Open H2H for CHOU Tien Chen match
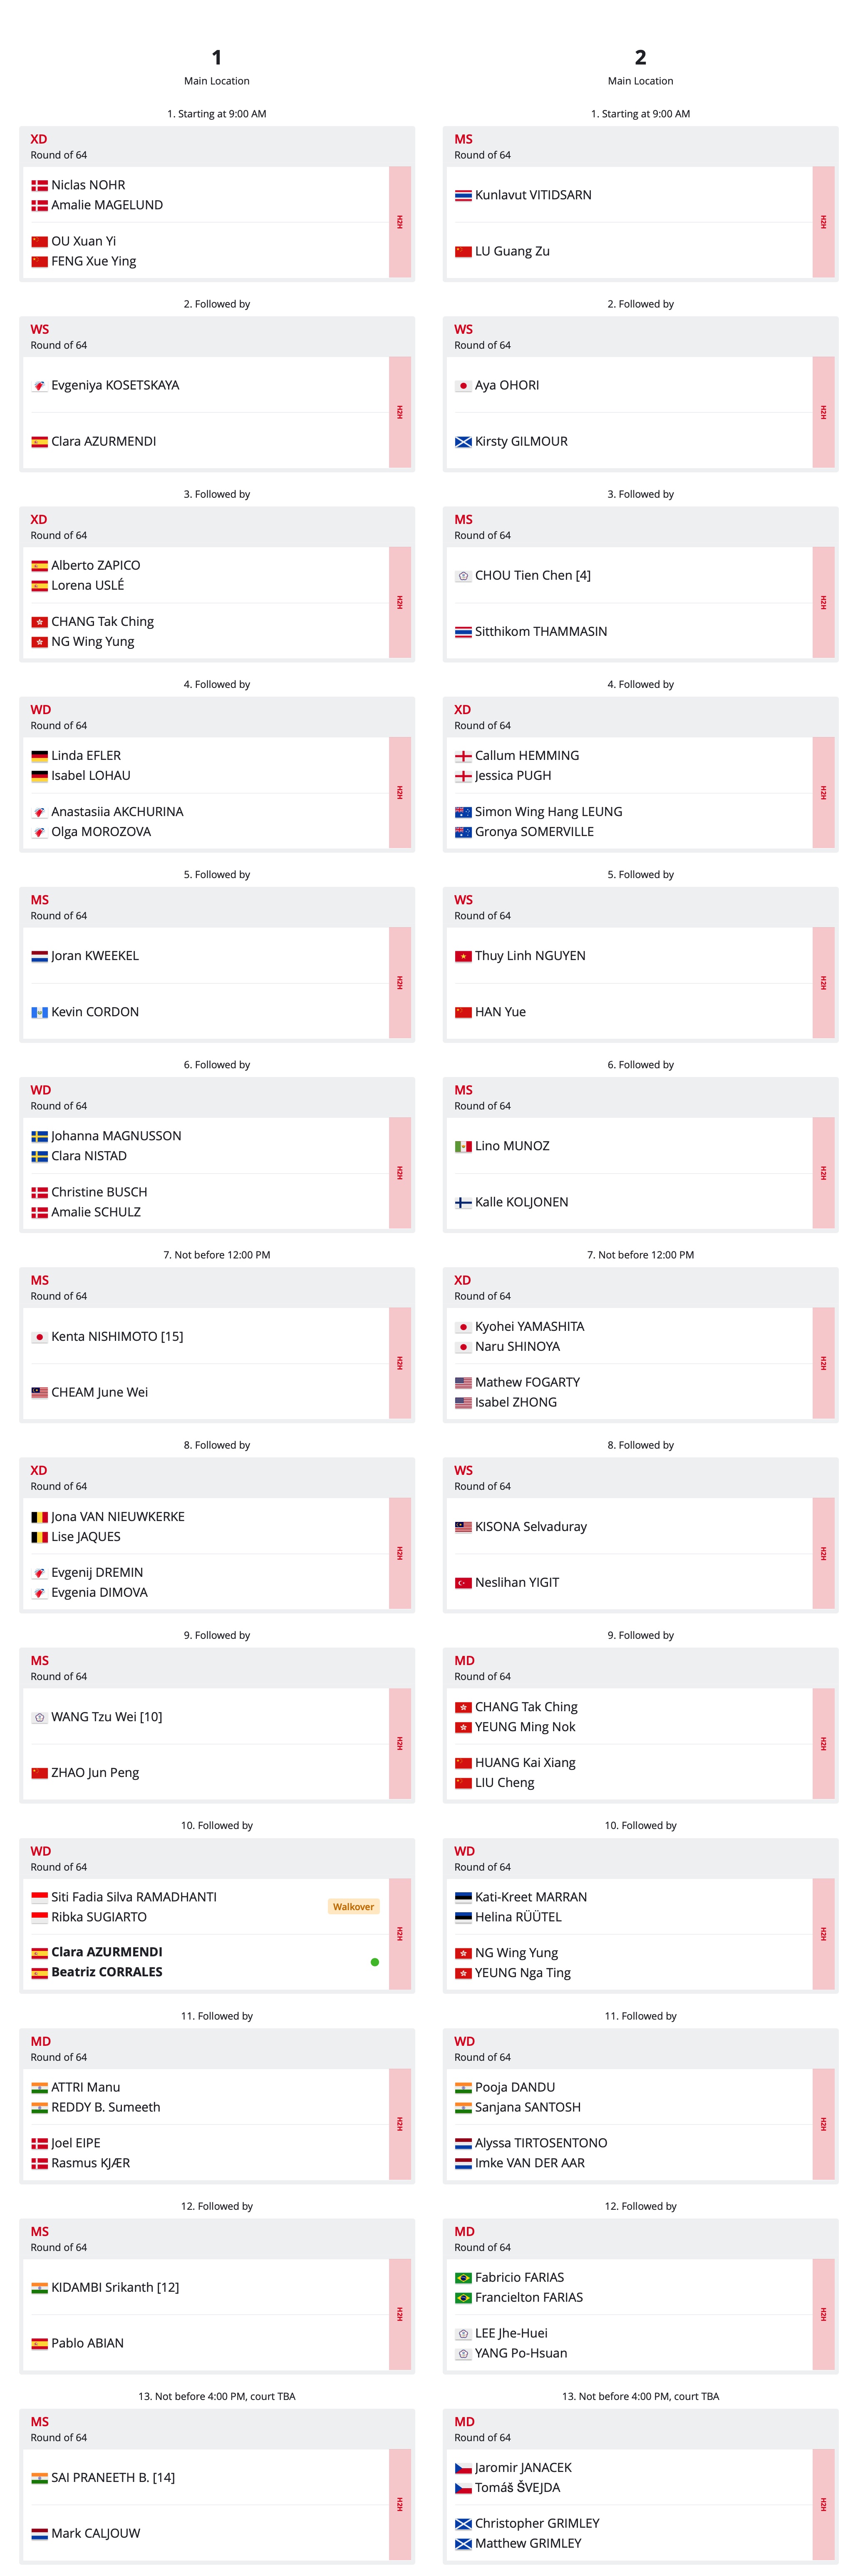The width and height of the screenshot is (858, 2576). pyautogui.click(x=824, y=602)
